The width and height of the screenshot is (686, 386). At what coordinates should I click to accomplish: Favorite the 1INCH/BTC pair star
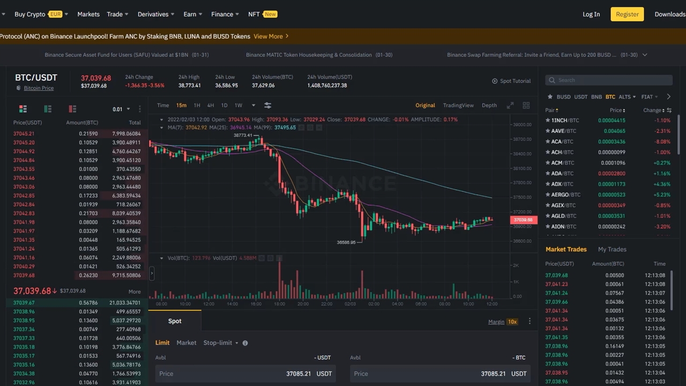pyautogui.click(x=548, y=121)
